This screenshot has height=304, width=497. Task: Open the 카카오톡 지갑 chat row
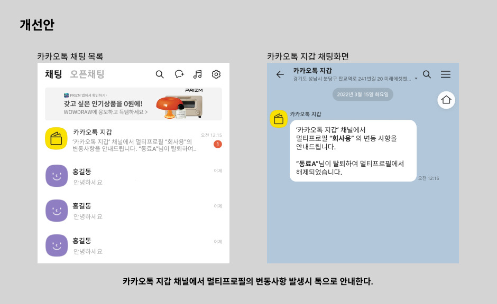click(x=133, y=139)
